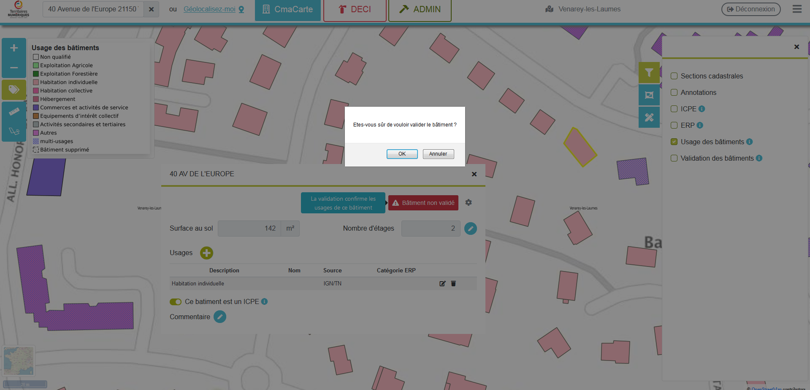Confirm validation by clicking OK
The image size is (810, 390).
(x=402, y=154)
